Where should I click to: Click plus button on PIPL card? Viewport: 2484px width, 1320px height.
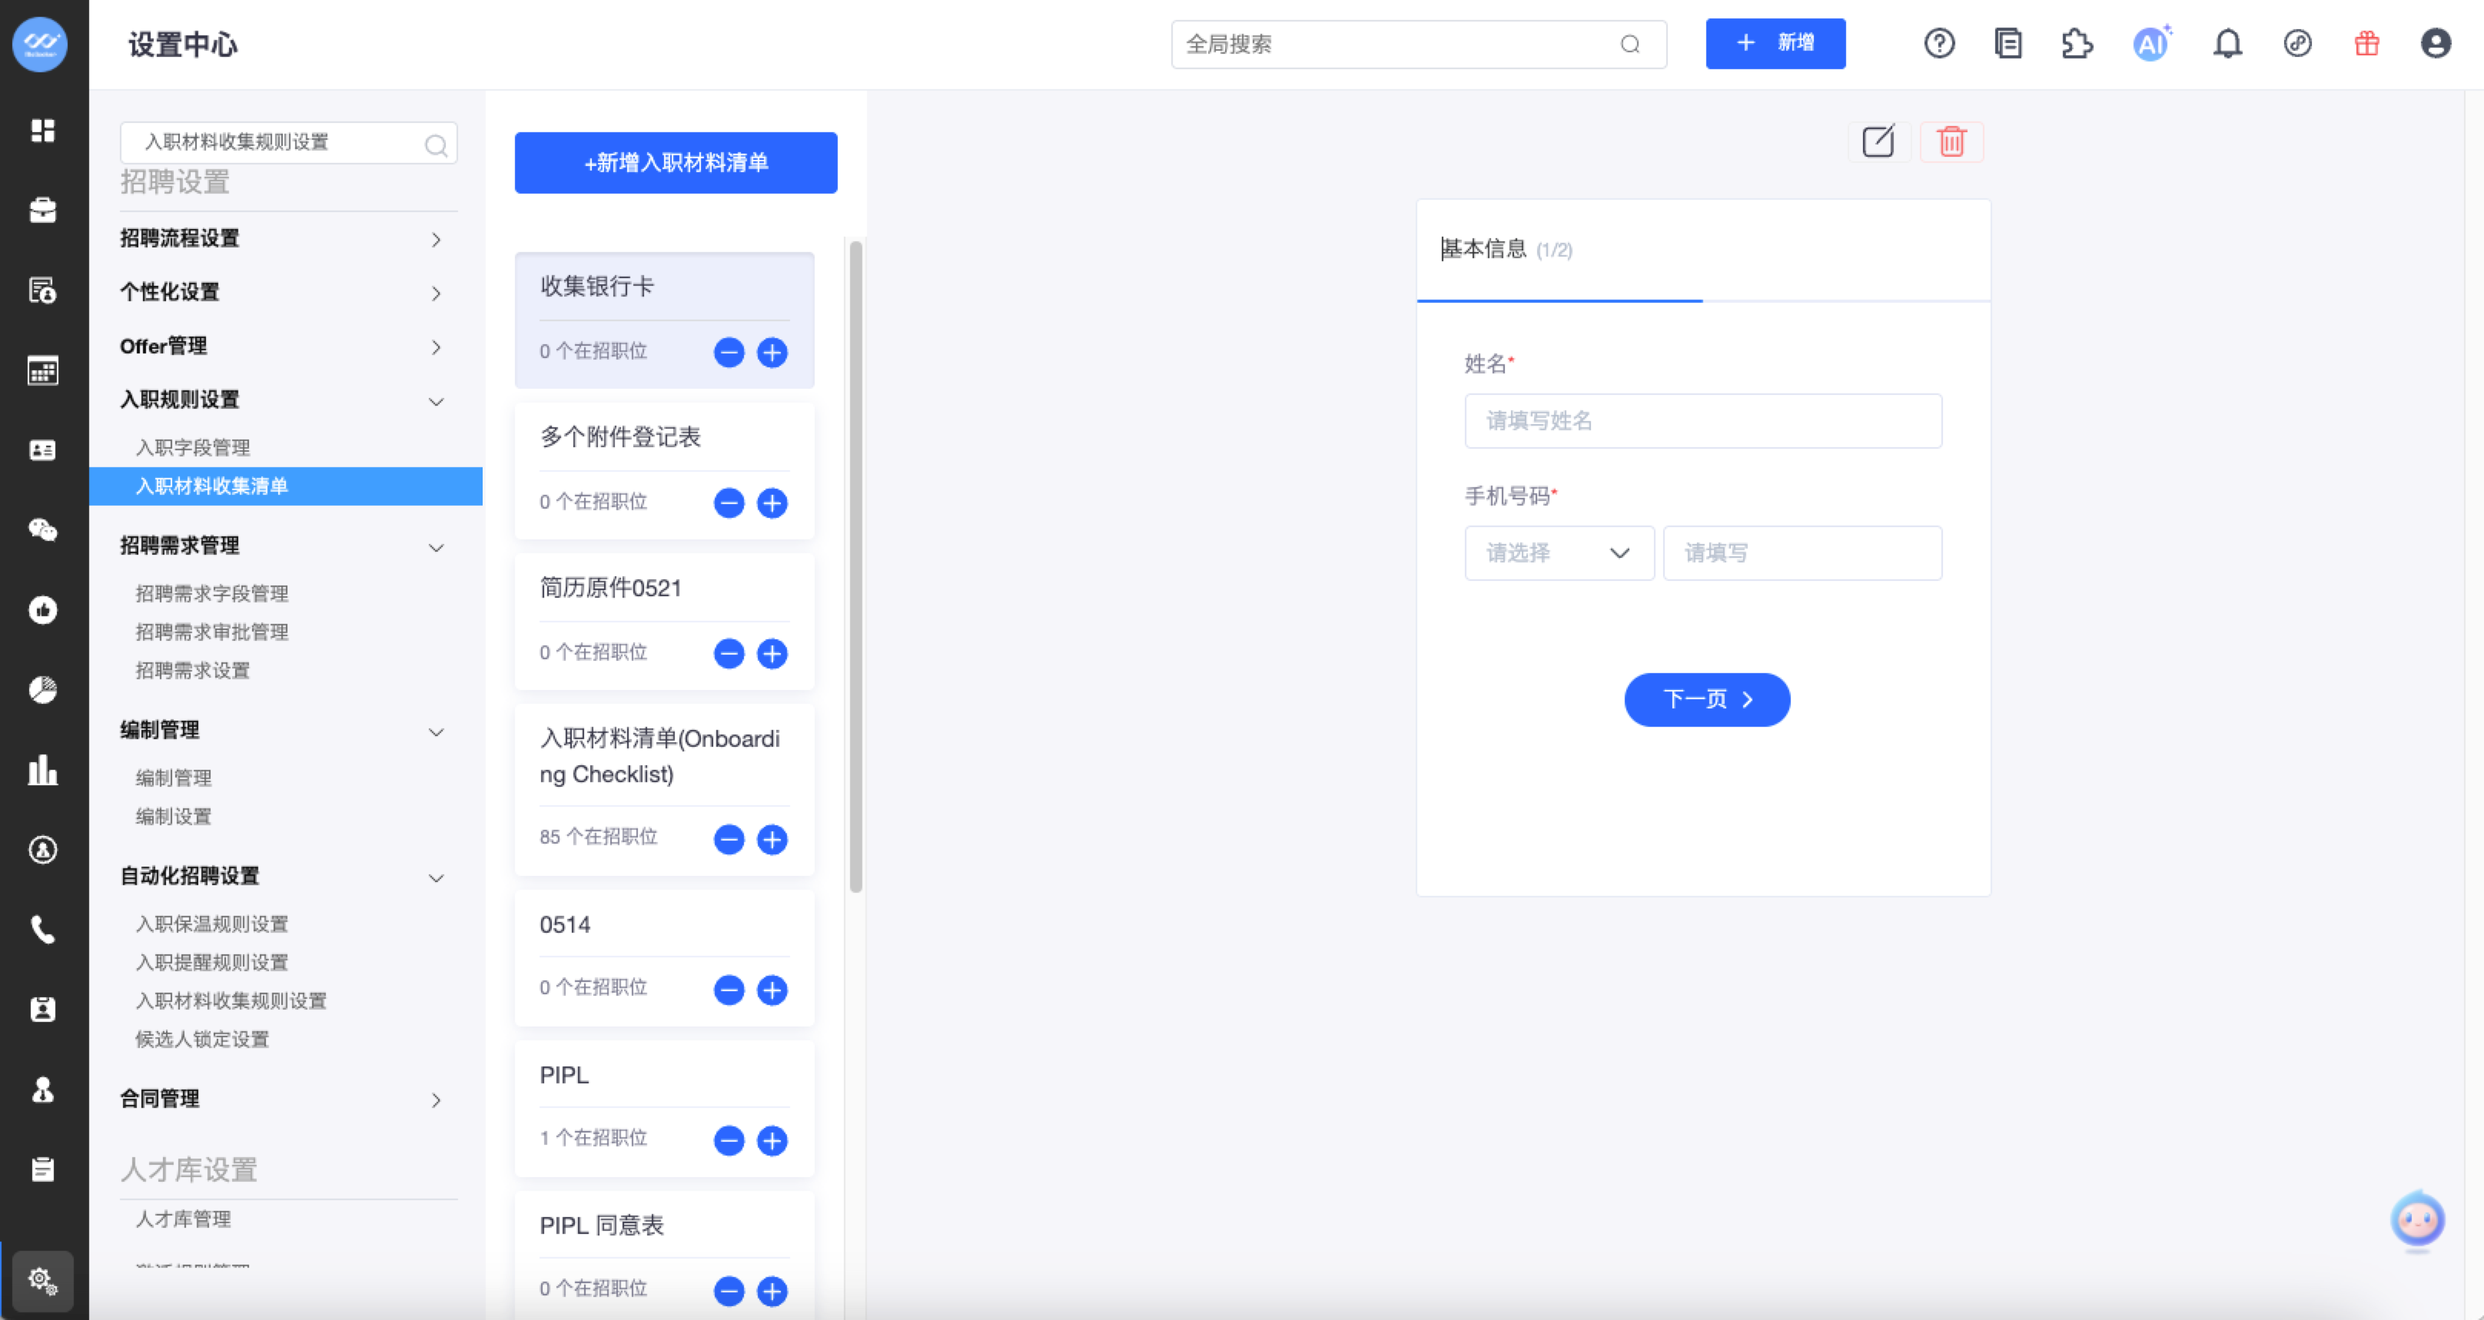click(772, 1141)
